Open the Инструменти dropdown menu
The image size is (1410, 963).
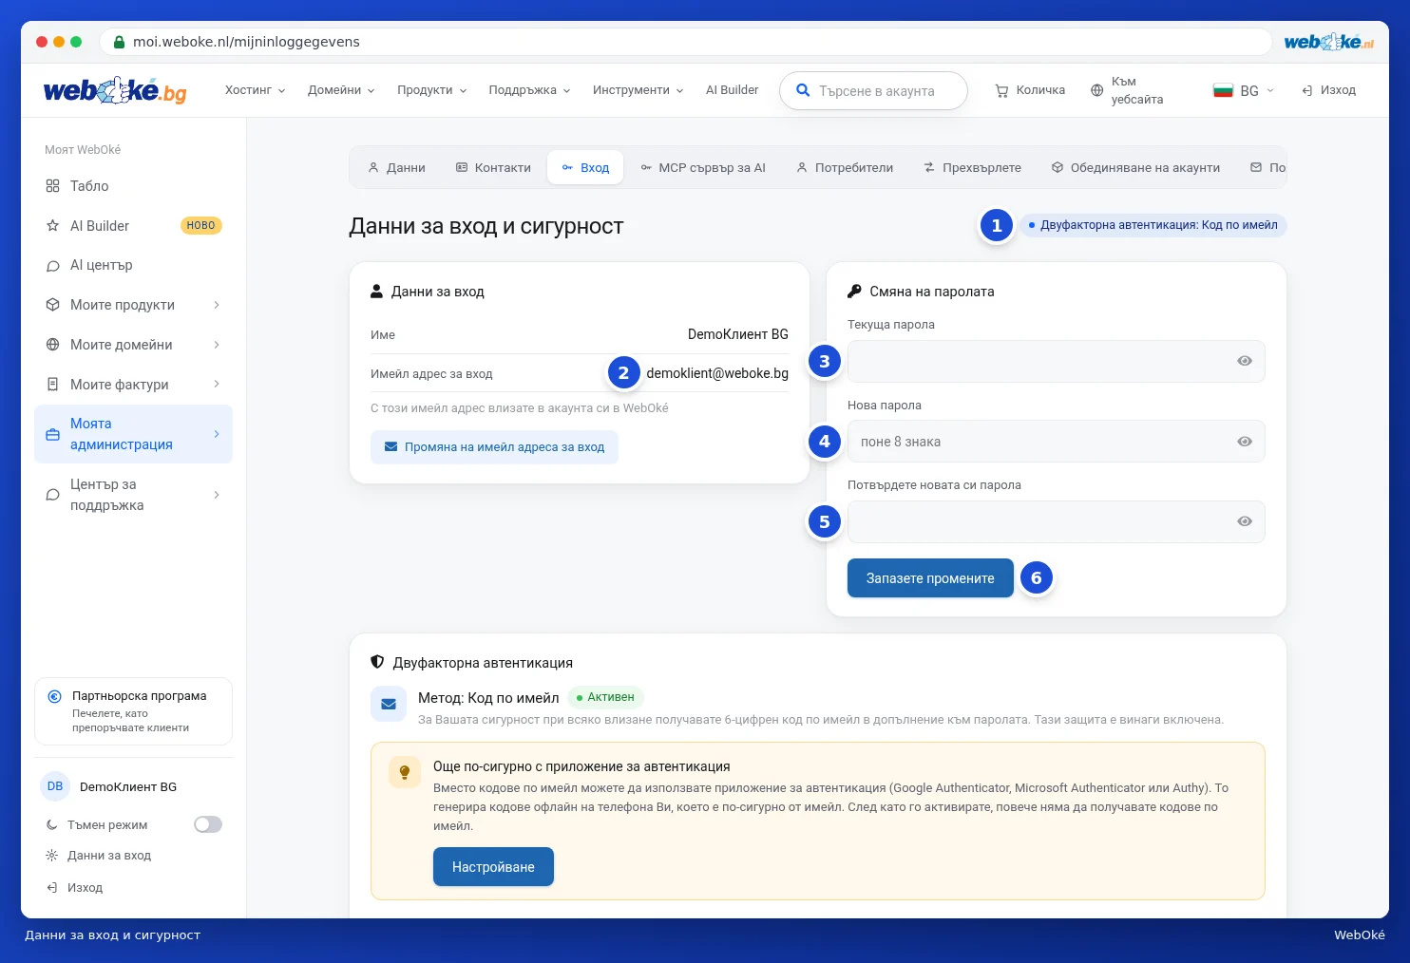point(638,90)
